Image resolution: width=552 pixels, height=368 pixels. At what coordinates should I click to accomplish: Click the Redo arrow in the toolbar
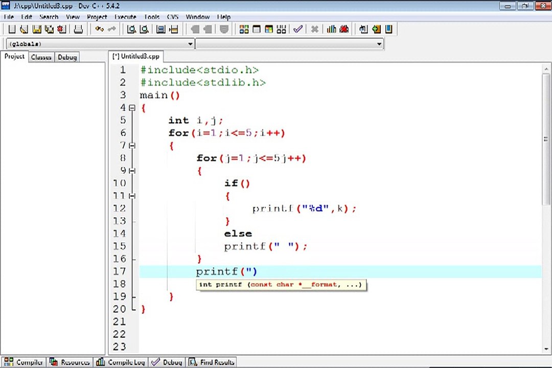(x=112, y=29)
